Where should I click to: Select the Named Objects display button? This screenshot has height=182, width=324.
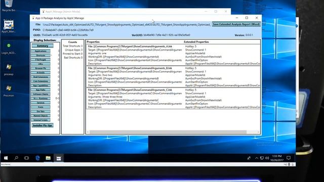click(40, 116)
